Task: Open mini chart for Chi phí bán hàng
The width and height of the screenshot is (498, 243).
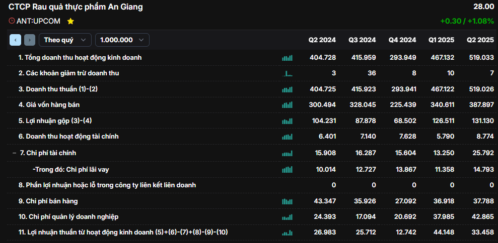Action: pos(287,201)
